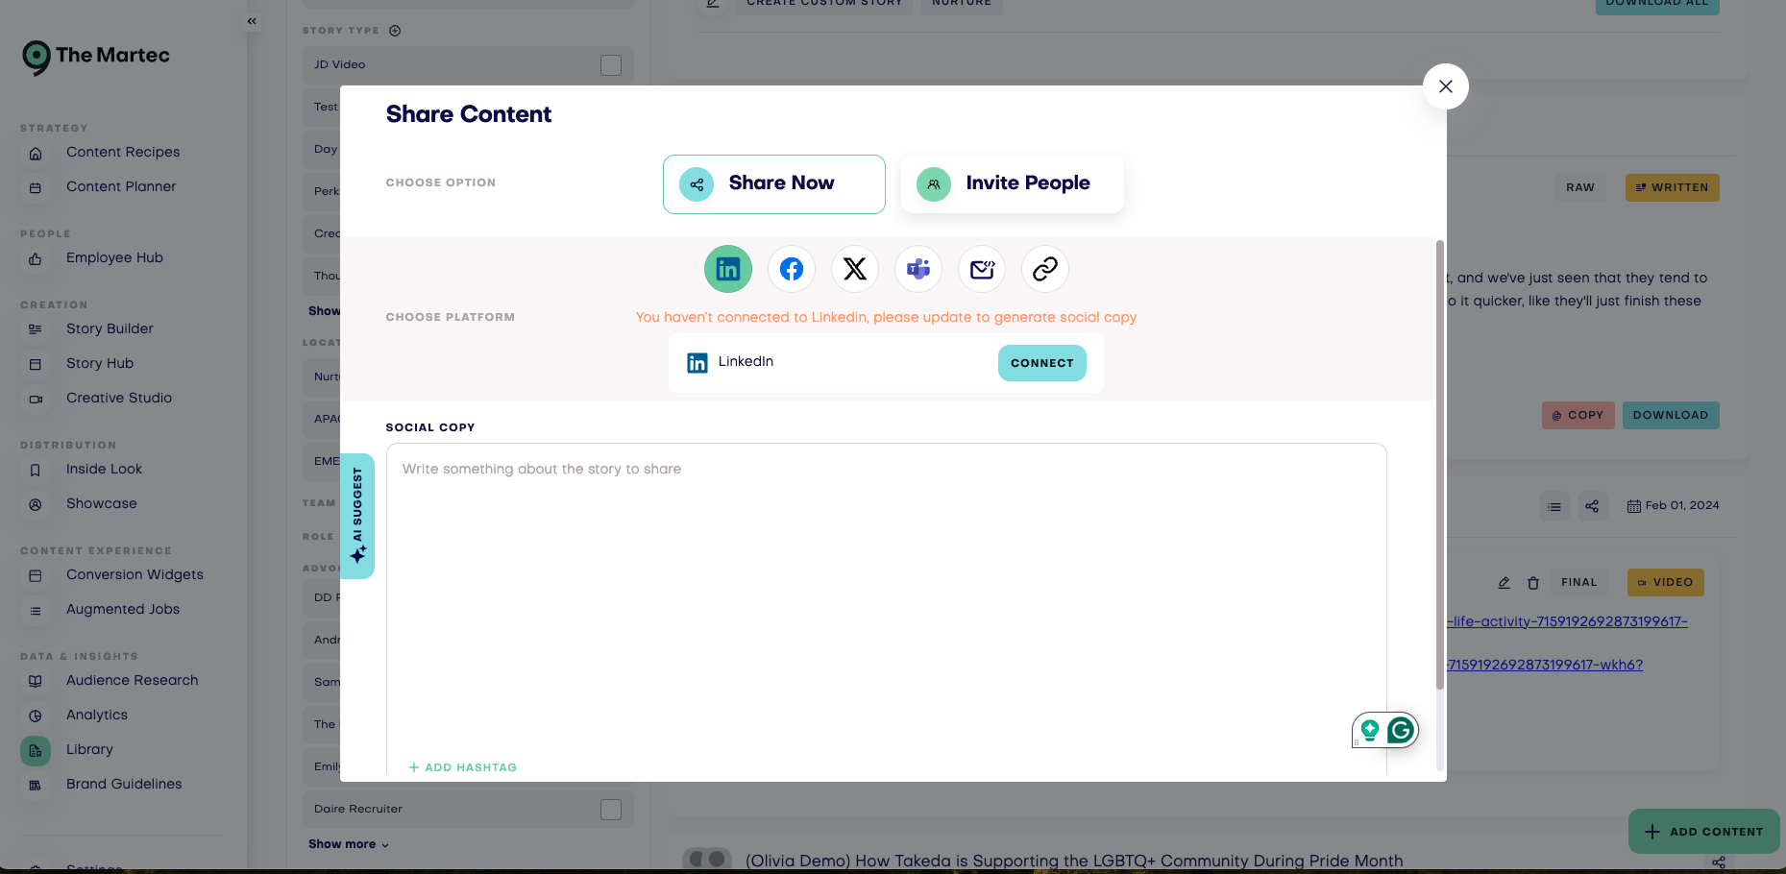Edit the story with pencil icon

point(1505,583)
